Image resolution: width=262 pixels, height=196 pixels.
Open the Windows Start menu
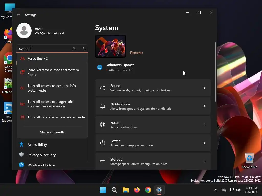tap(103, 190)
